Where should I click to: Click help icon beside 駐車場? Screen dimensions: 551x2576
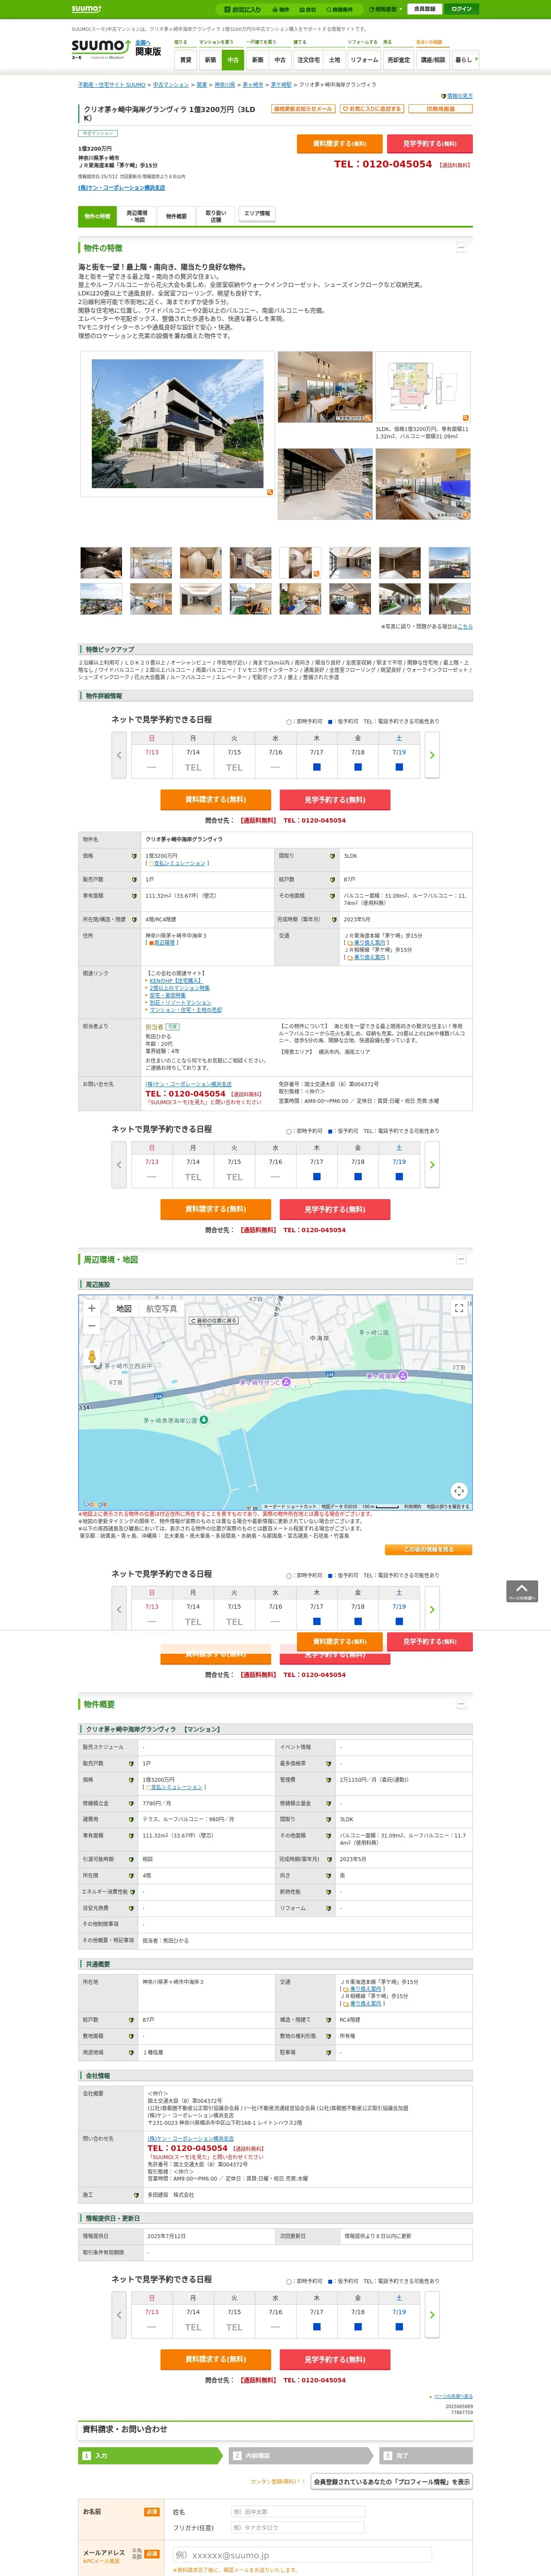point(329,2052)
